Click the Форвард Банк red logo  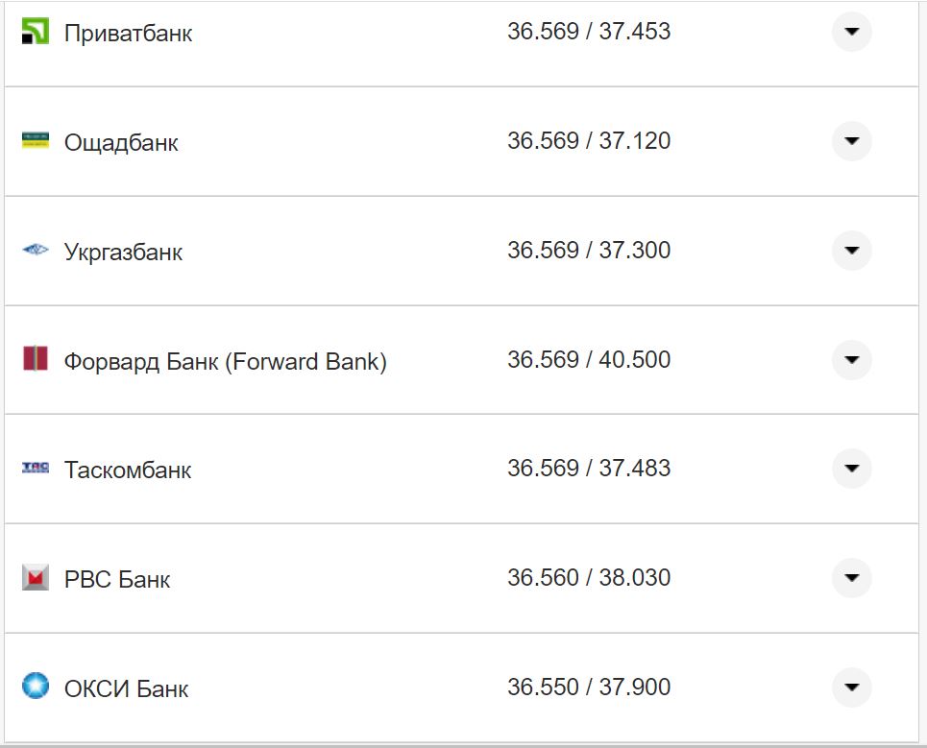35,360
